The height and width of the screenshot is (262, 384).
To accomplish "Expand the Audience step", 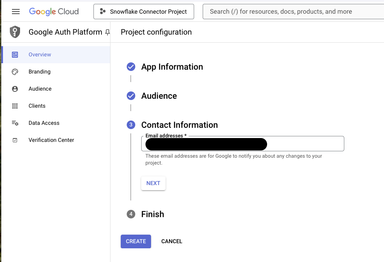I will tap(159, 96).
